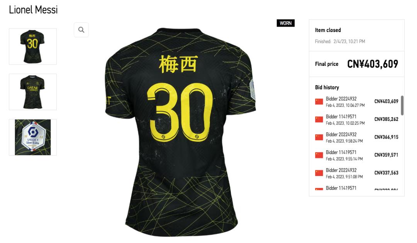Select the front-of-jersey Qatar Airways thumbnail
Viewport: 417px width, 243px height.
(33, 92)
